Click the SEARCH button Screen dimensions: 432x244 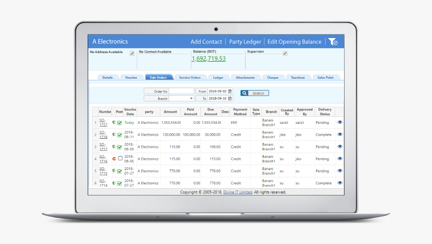click(255, 93)
